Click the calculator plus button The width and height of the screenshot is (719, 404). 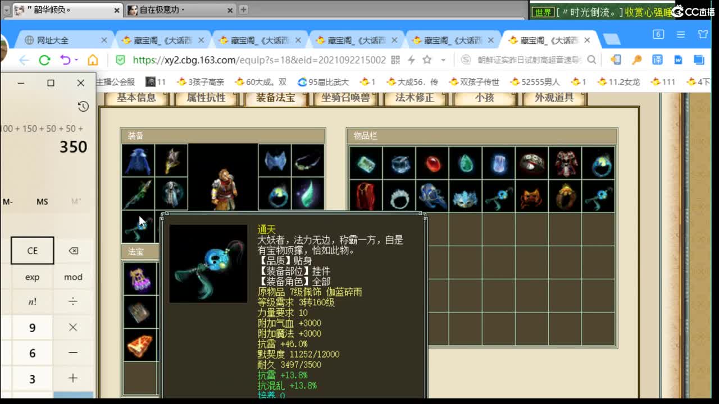(x=73, y=379)
